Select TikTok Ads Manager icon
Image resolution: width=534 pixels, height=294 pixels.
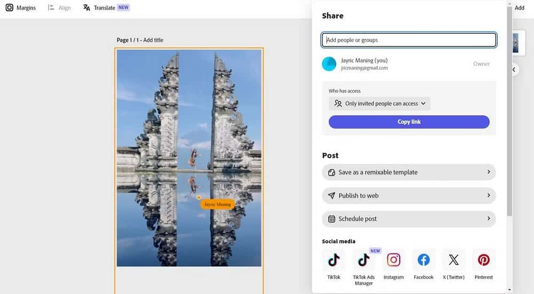click(x=364, y=260)
